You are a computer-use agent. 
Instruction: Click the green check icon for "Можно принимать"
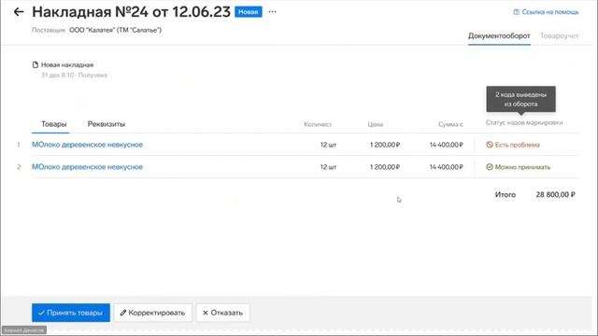[x=490, y=167]
